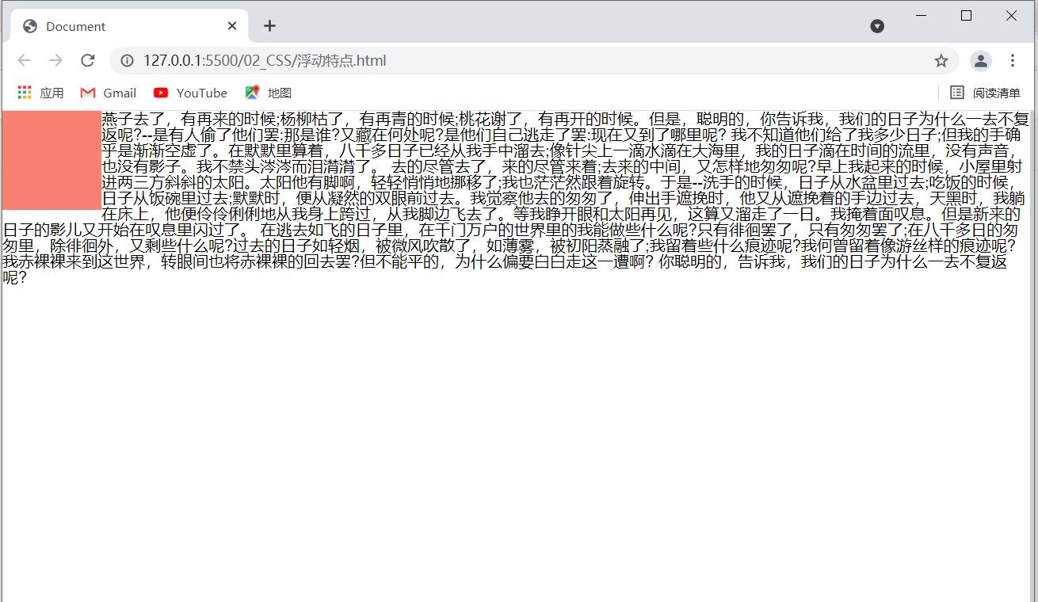The image size is (1038, 602).
Task: Open the YouTube bookmark
Action: [190, 93]
